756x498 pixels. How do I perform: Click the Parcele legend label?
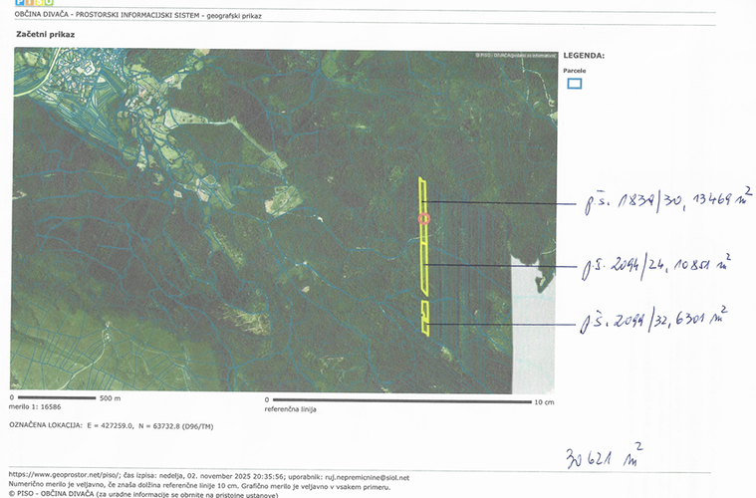[x=574, y=71]
